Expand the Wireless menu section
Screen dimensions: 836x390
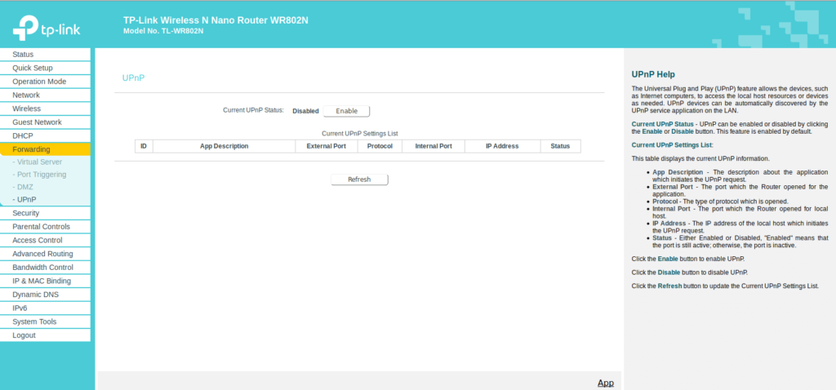(x=26, y=109)
